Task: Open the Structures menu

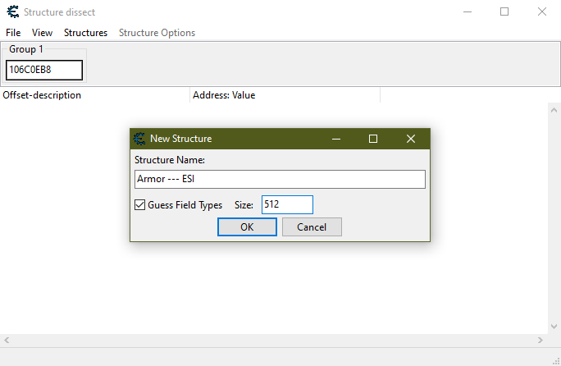Action: [x=85, y=33]
